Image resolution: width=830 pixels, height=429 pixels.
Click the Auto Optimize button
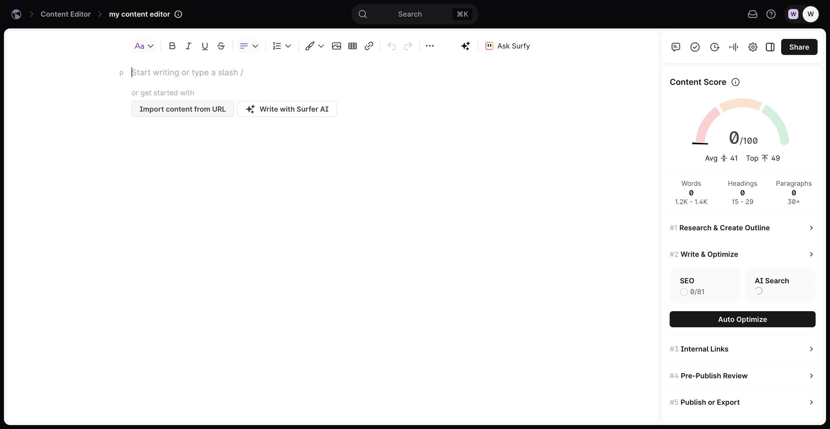(x=742, y=319)
